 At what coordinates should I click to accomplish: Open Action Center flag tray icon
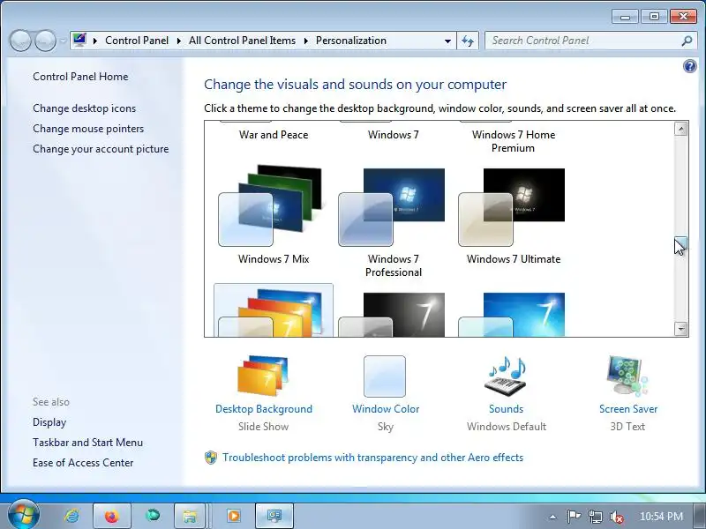coord(573,517)
